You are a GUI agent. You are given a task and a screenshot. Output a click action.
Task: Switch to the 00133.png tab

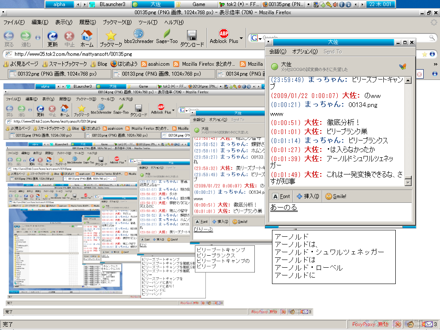pyautogui.click(x=163, y=74)
